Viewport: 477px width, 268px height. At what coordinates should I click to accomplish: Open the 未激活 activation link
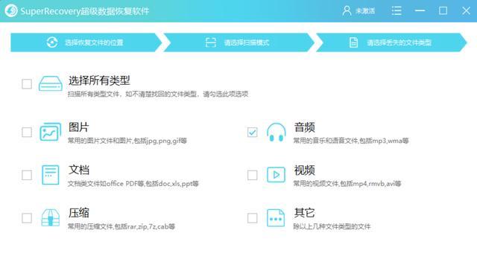click(365, 11)
